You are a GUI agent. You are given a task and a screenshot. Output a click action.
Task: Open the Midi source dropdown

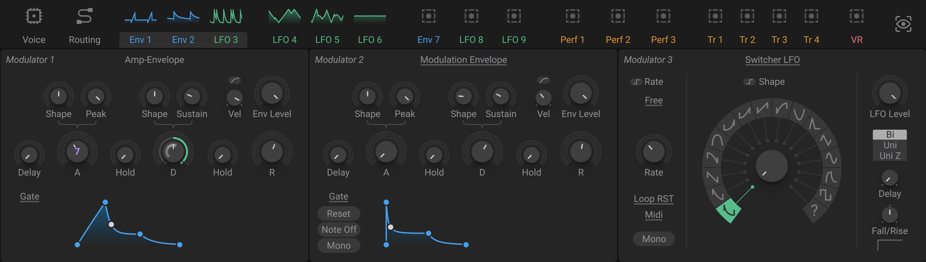pos(654,215)
